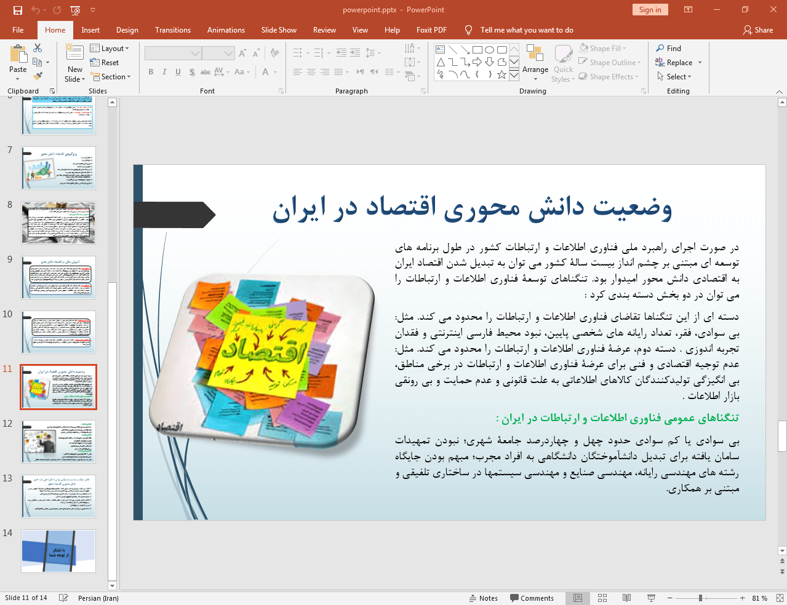The height and width of the screenshot is (605, 787).
Task: Toggle the Comments pane
Action: click(x=532, y=598)
